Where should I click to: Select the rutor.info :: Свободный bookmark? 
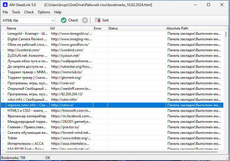tap(112, 100)
